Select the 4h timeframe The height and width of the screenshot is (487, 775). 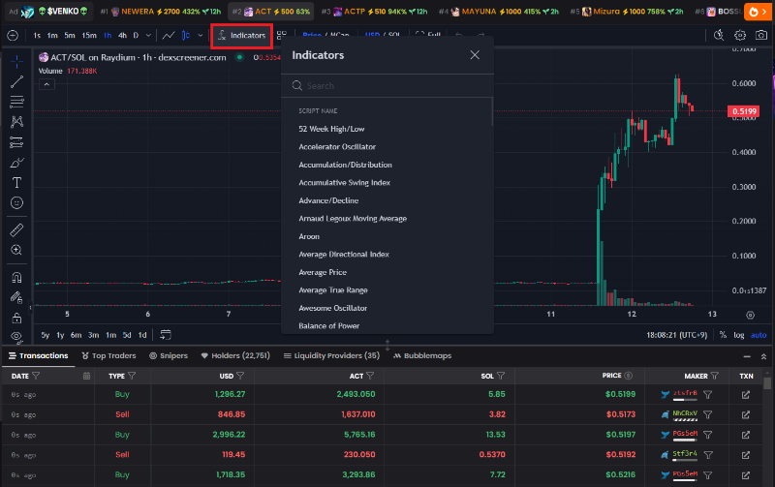tap(122, 36)
